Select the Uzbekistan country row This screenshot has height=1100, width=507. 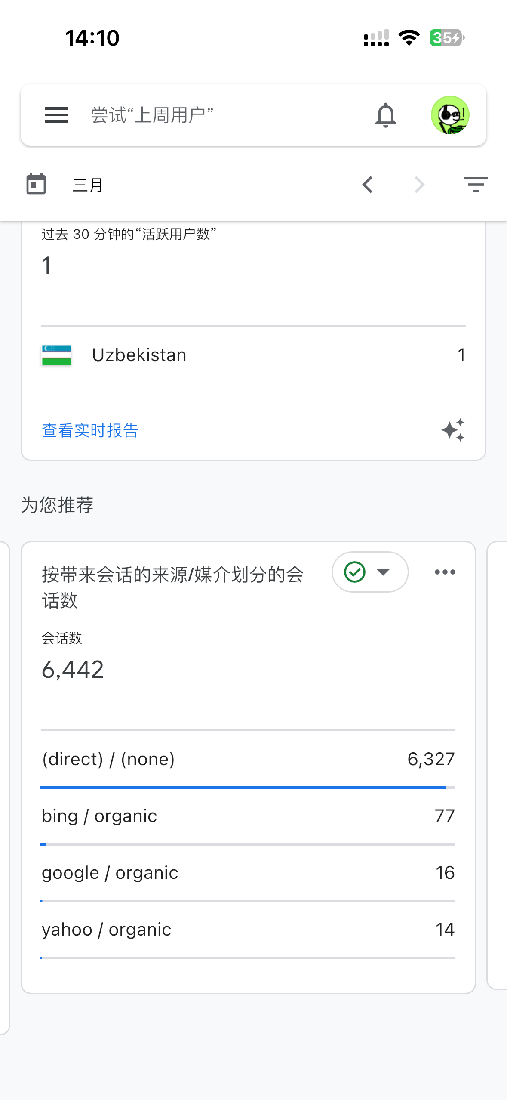tap(253, 355)
